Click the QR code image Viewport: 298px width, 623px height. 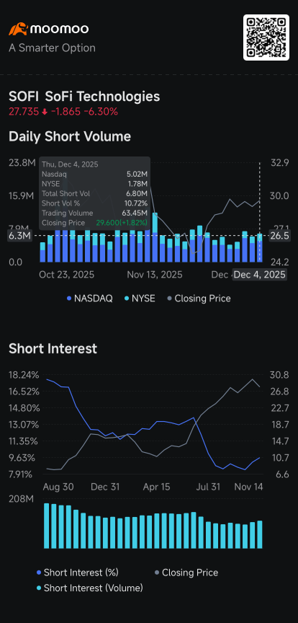266,37
